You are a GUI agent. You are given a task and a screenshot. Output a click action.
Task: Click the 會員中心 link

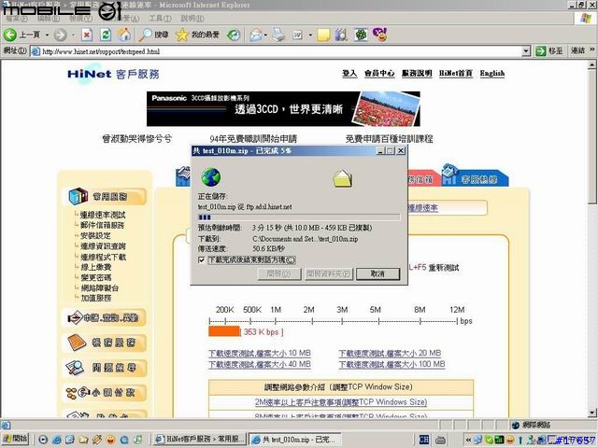point(379,73)
